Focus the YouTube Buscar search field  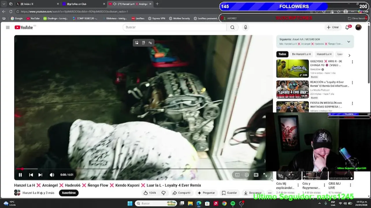[x=175, y=27]
